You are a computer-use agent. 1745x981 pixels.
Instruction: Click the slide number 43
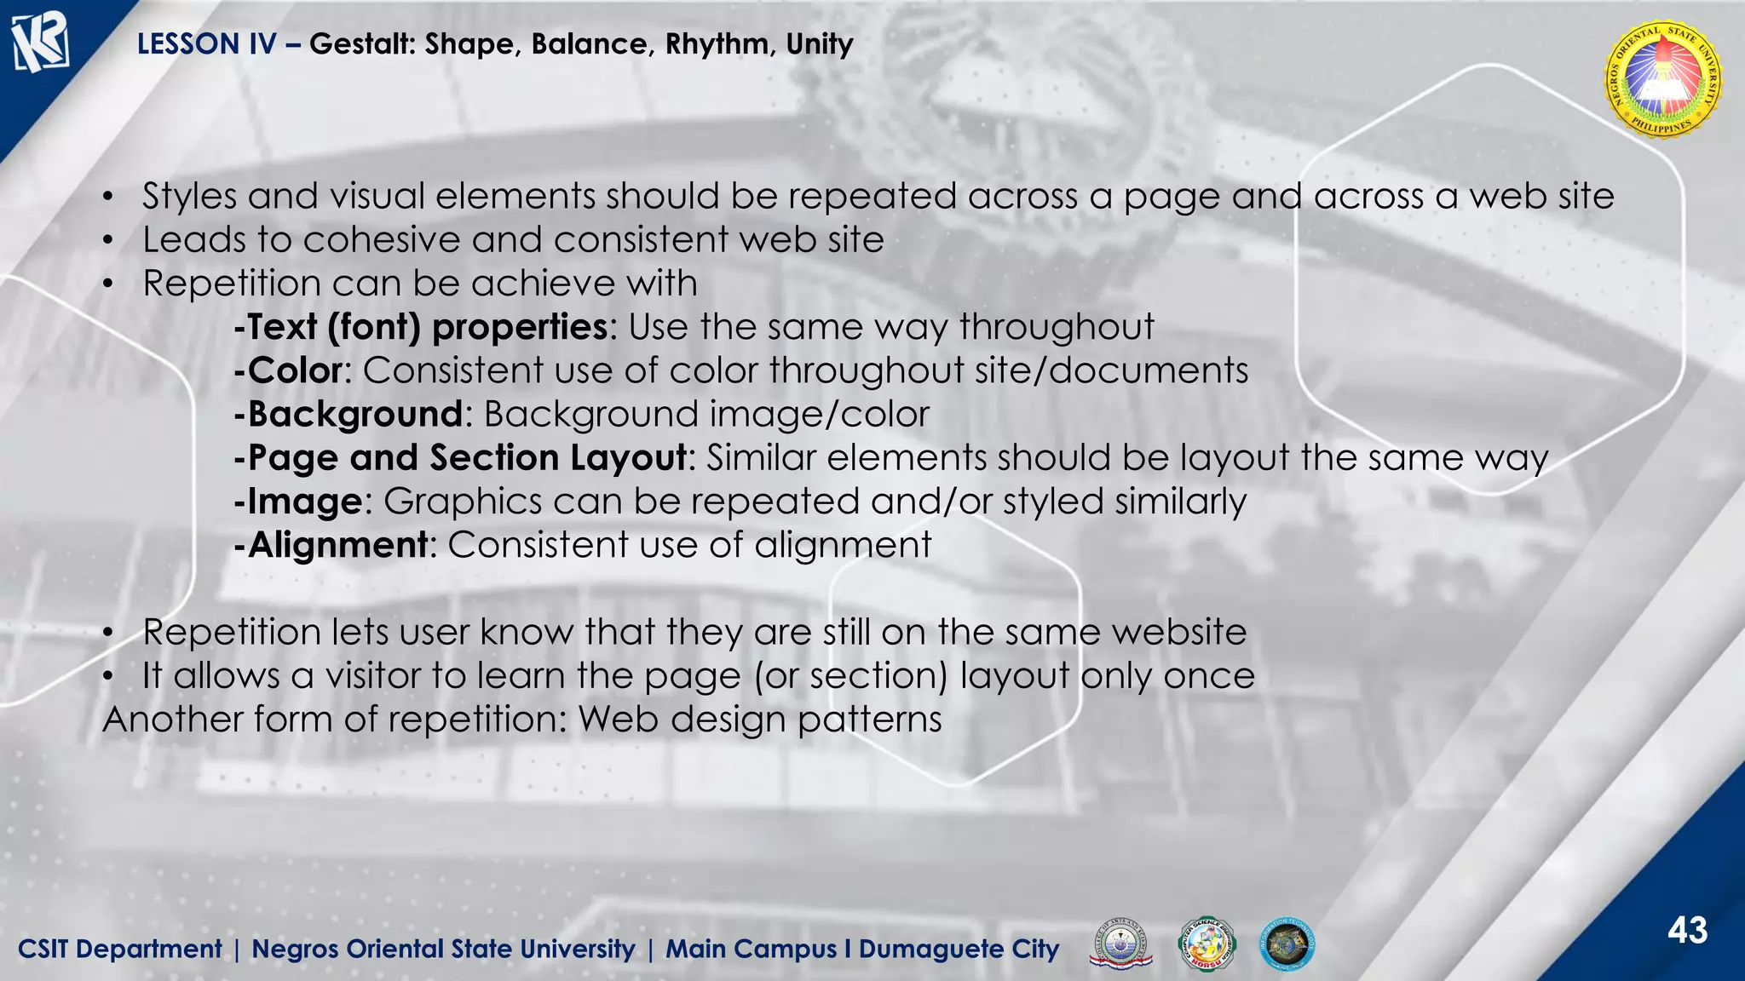[1686, 931]
